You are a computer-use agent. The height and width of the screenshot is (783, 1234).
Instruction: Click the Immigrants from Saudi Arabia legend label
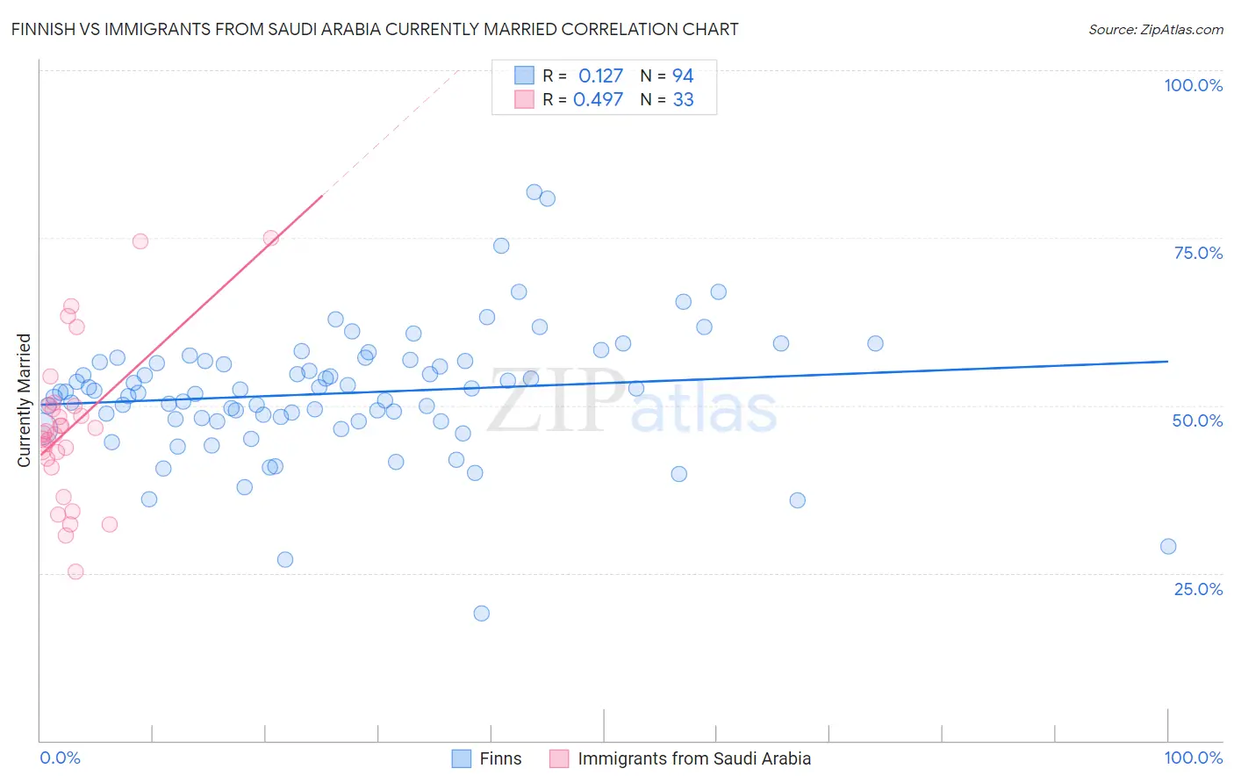(x=694, y=758)
